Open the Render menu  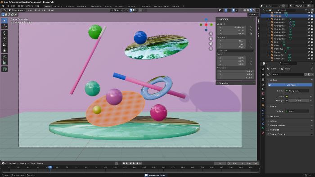(20, 6)
